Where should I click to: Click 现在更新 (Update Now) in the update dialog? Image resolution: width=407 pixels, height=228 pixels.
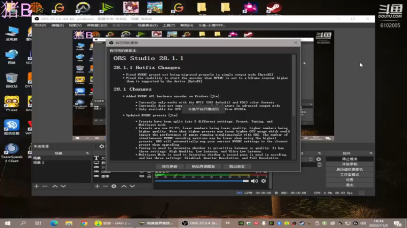(x=169, y=167)
